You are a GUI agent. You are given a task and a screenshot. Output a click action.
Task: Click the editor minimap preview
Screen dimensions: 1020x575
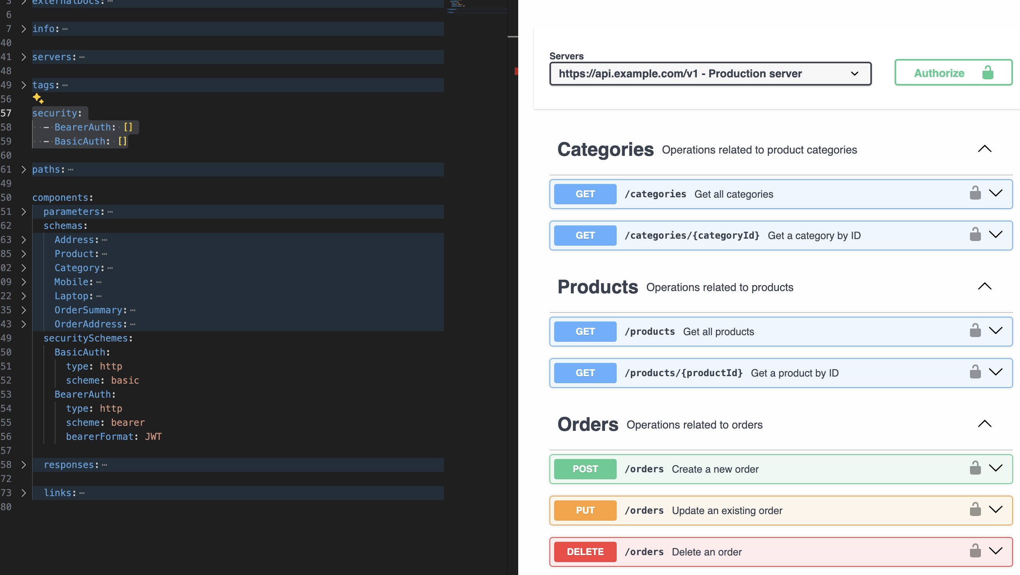click(477, 7)
